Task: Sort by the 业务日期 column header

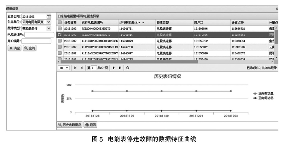Action: [x=70, y=23]
